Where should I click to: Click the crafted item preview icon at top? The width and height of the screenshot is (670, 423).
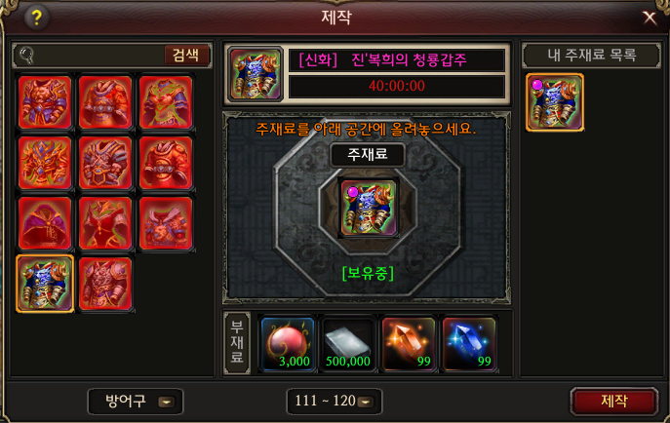[x=256, y=74]
